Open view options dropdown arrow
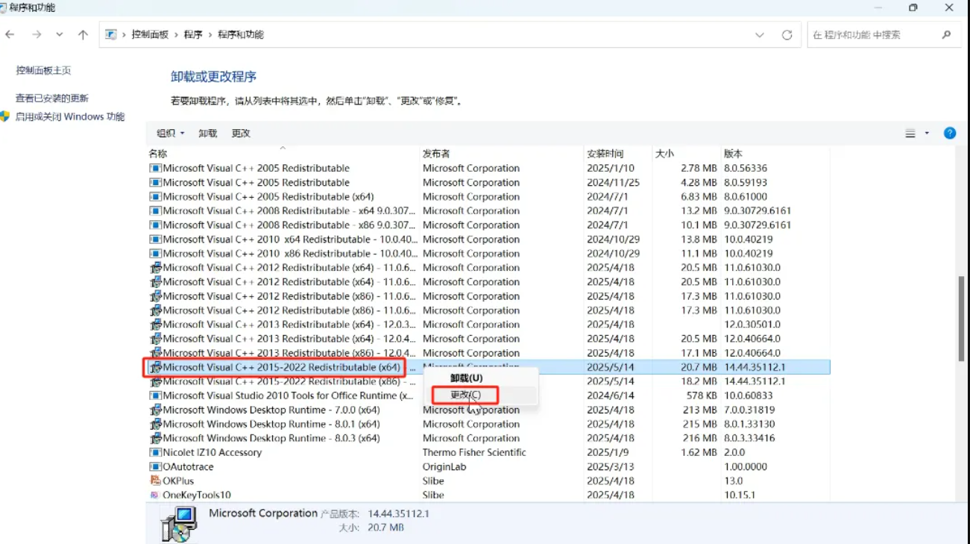 click(x=927, y=134)
